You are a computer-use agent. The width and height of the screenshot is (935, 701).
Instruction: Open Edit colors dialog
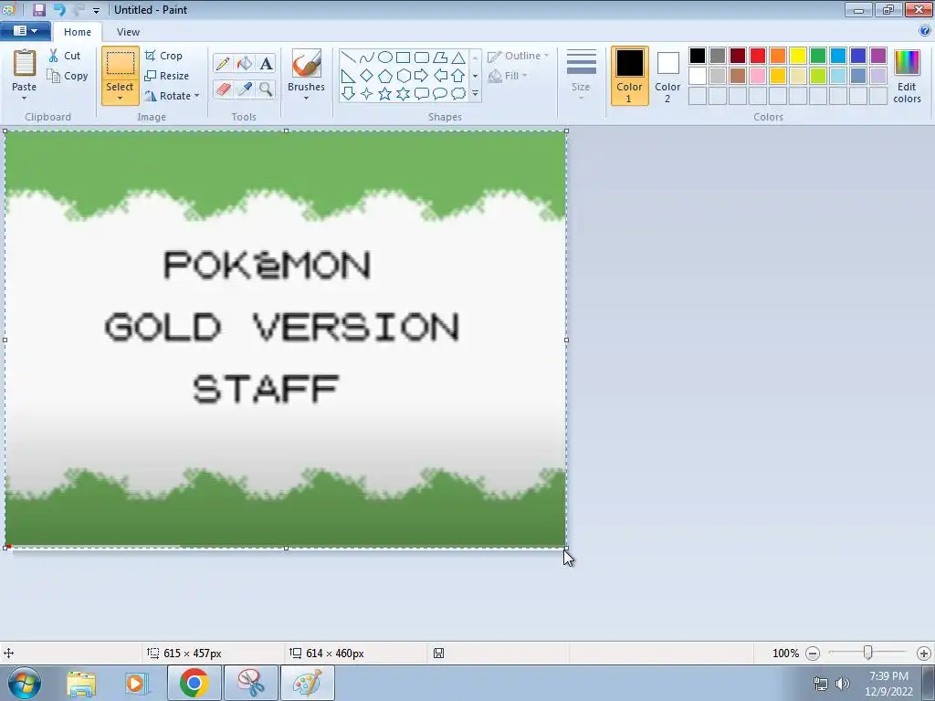(907, 76)
